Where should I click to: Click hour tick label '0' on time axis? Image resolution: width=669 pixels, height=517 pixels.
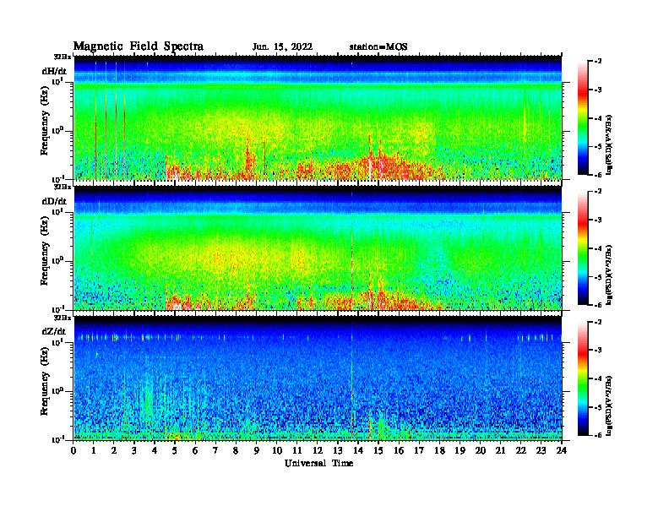click(x=73, y=450)
